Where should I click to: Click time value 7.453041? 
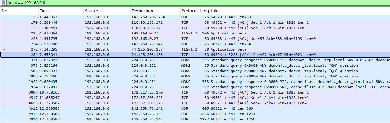click(48, 55)
